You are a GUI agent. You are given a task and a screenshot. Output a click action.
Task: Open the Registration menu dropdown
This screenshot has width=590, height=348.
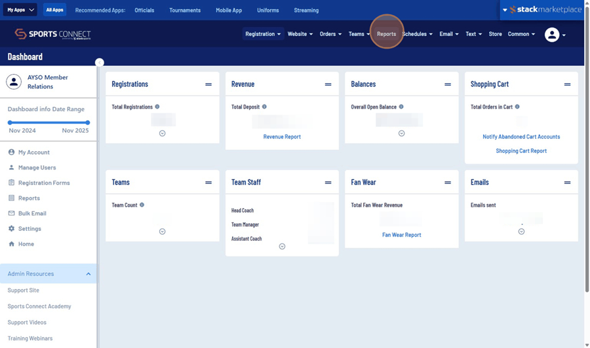coord(263,34)
